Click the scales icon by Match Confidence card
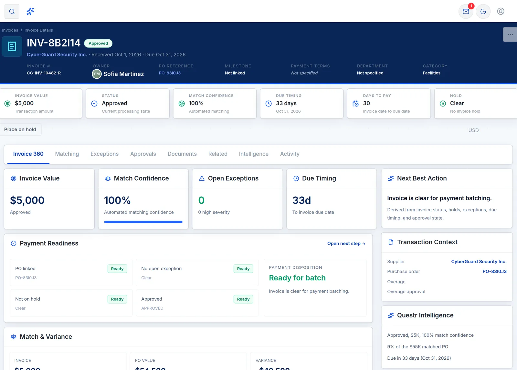The height and width of the screenshot is (370, 517). click(108, 178)
